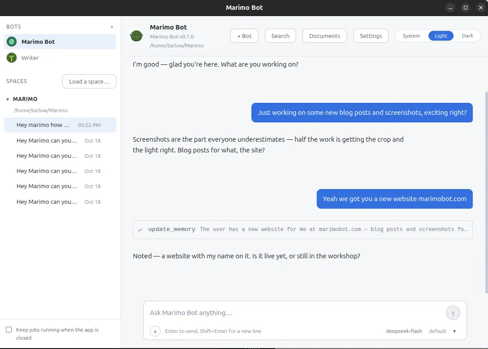Screen dimensions: 488x349
Task: Close the Marimo Bot window
Action: click(481, 8)
